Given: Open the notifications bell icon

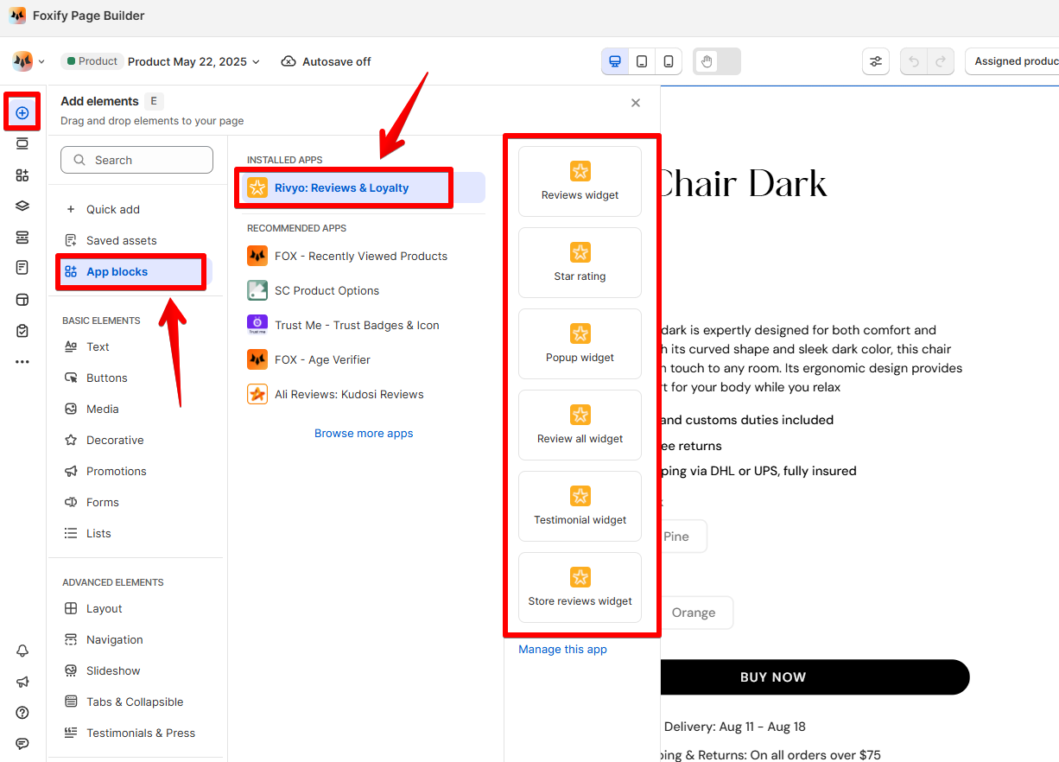Looking at the screenshot, I should coord(22,651).
